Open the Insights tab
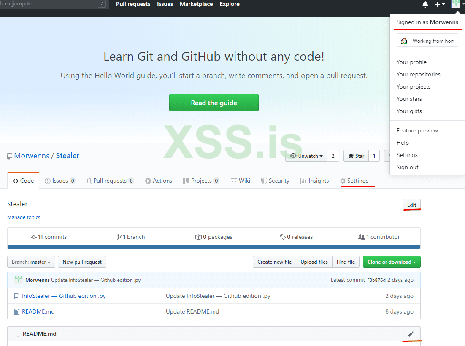 315,181
